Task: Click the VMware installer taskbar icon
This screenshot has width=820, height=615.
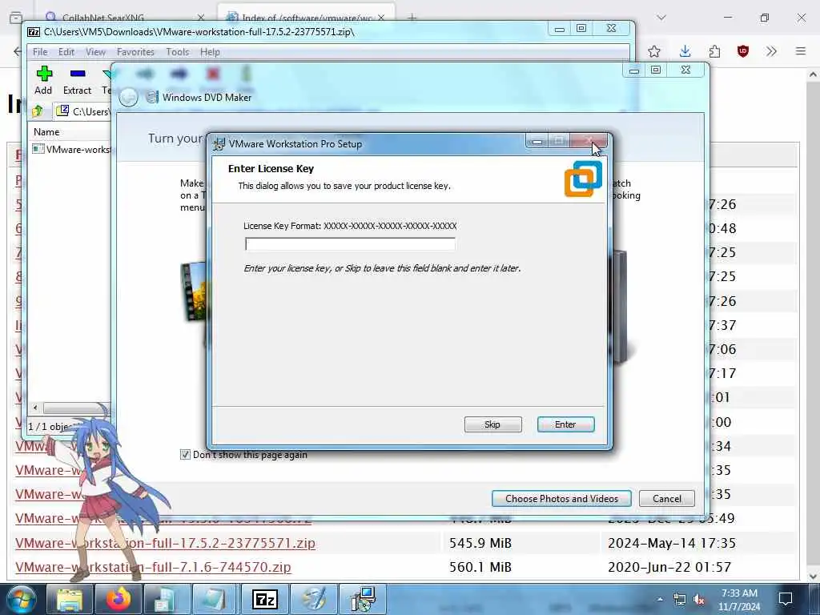Action: coord(363,599)
